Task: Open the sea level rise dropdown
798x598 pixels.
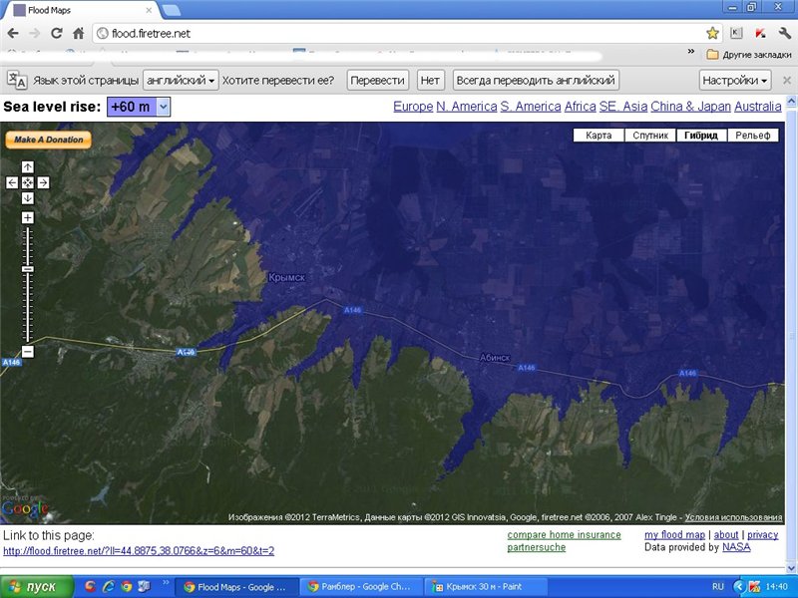Action: (164, 107)
